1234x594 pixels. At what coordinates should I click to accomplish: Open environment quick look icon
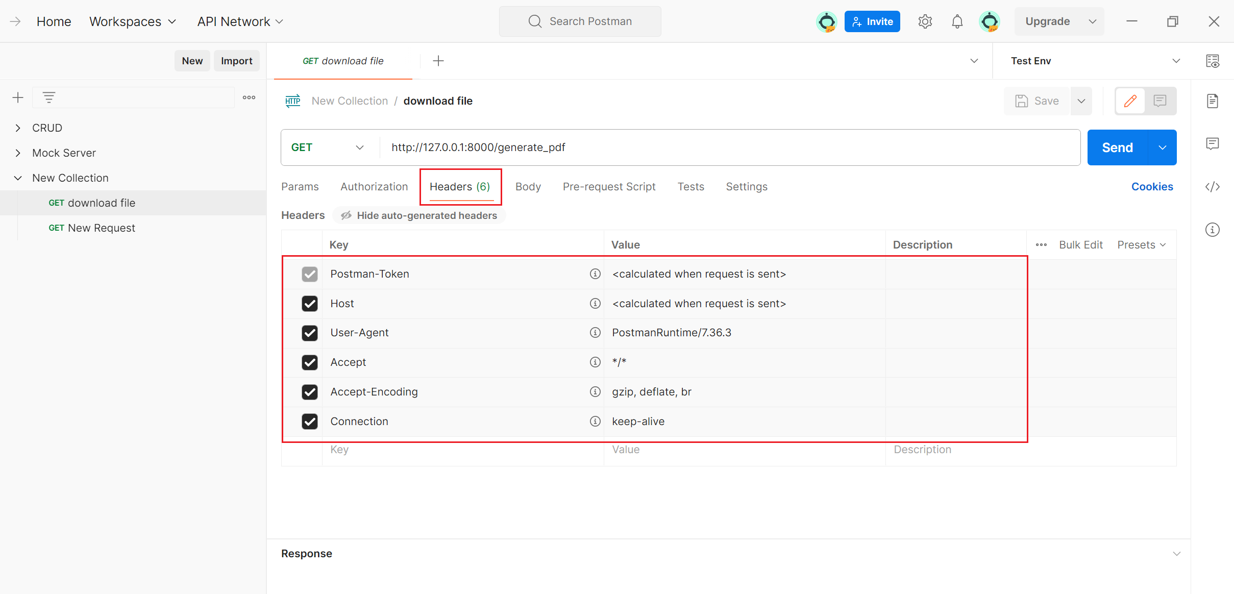coord(1213,61)
